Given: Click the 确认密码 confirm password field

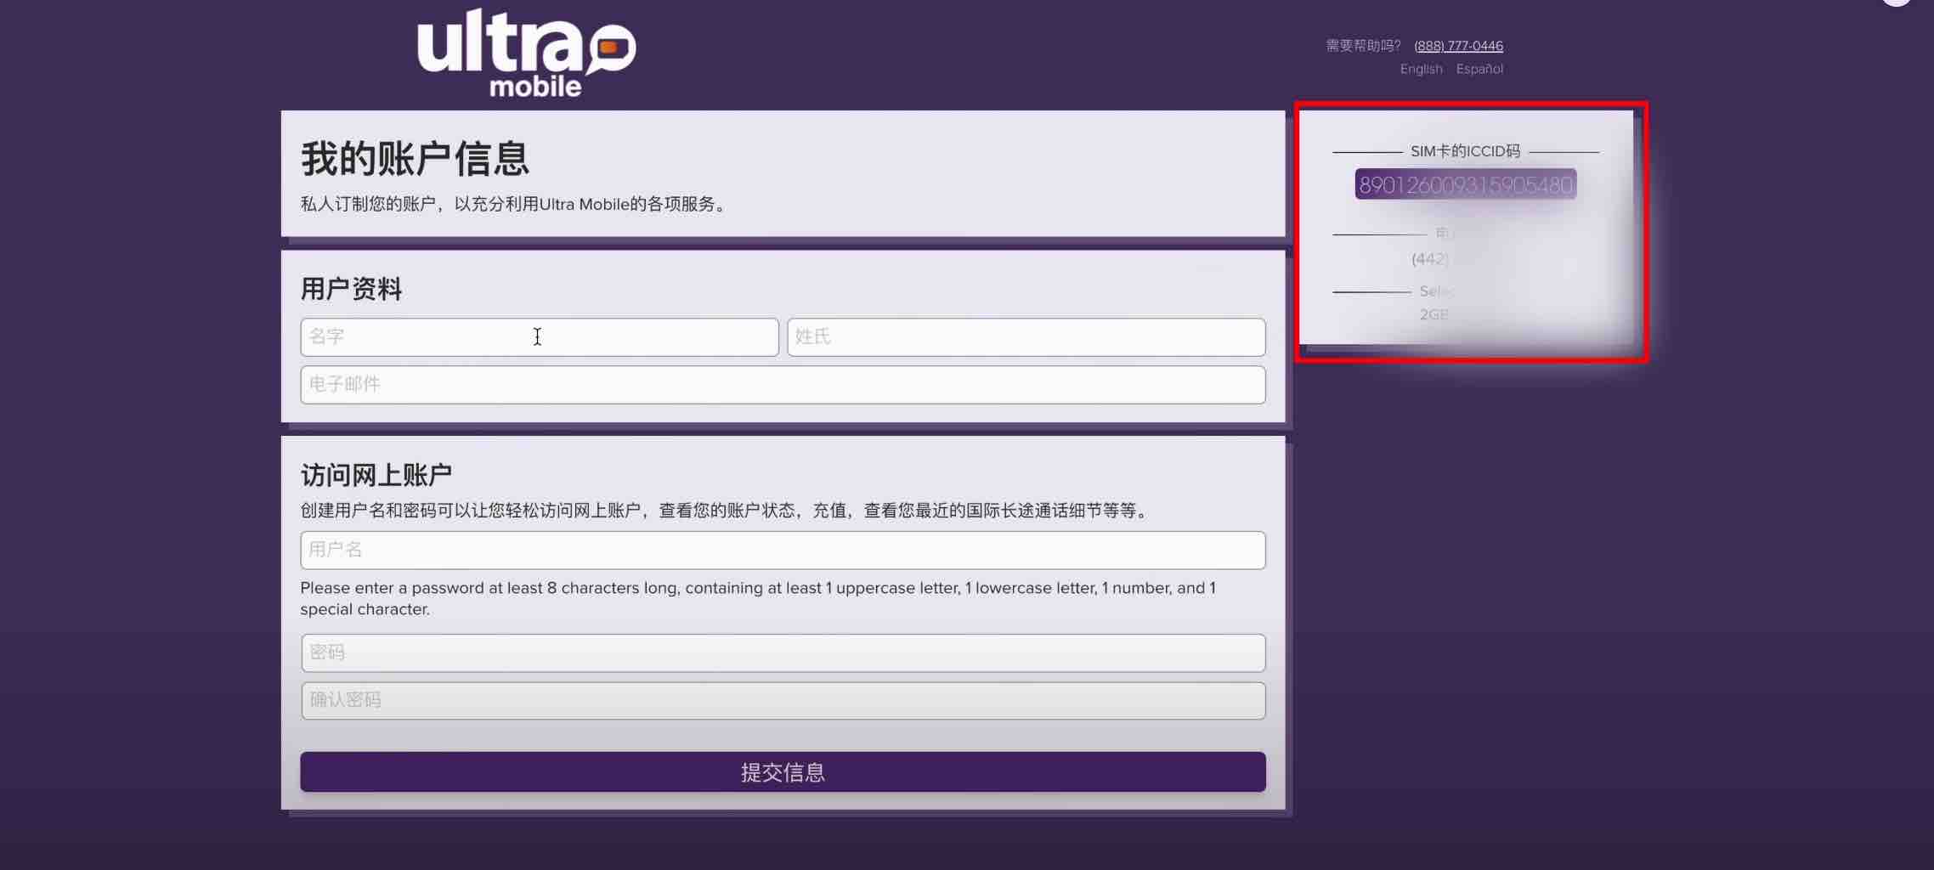Looking at the screenshot, I should [x=783, y=701].
